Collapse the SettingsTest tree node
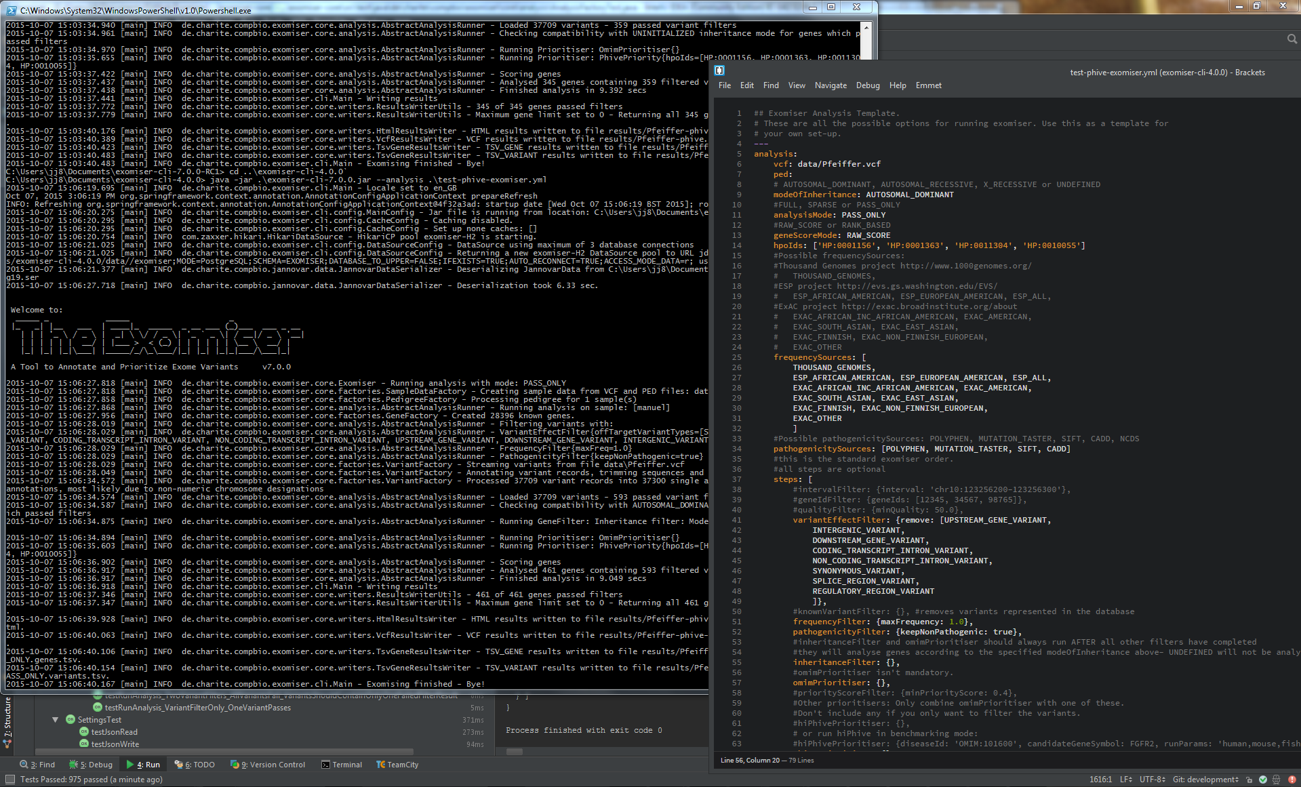Screen dimensions: 1301x787 pos(55,720)
